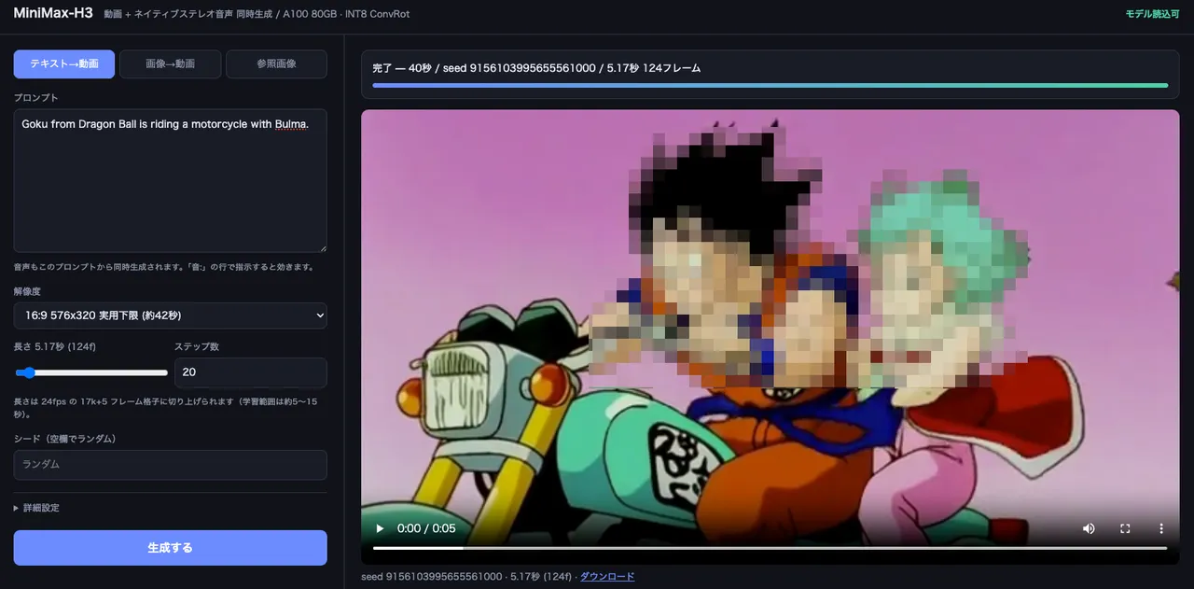The height and width of the screenshot is (589, 1194).
Task: Click the モデル読込可 status text
Action: [1152, 14]
